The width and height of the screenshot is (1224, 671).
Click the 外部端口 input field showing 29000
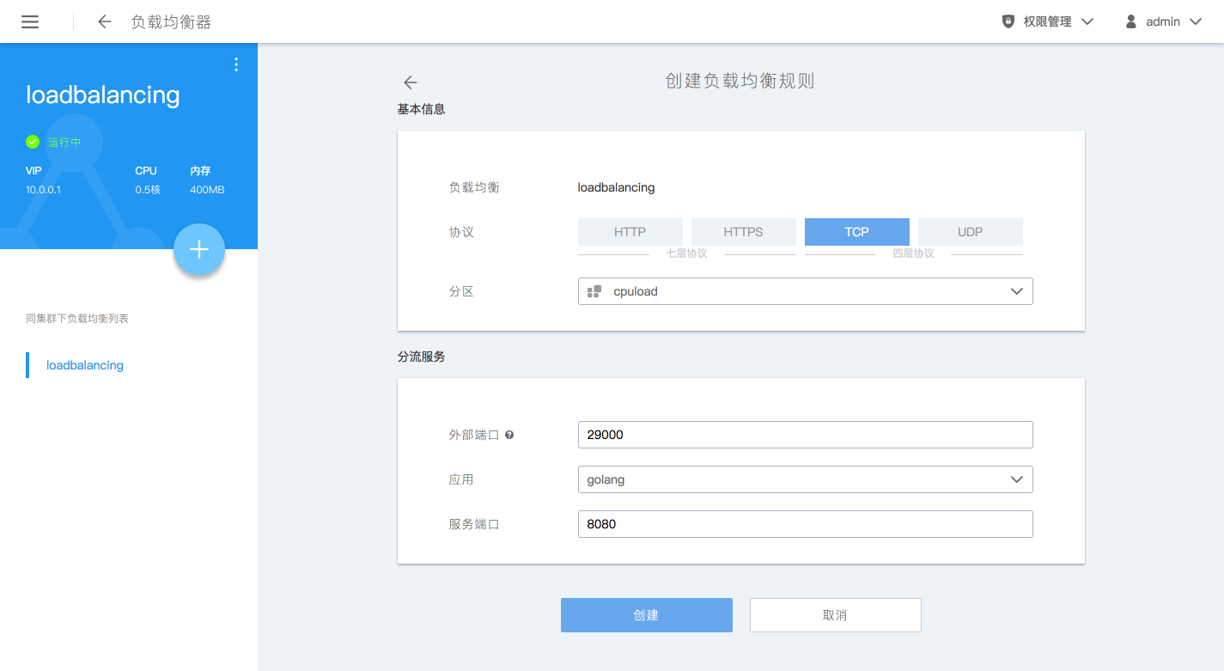[x=805, y=435]
